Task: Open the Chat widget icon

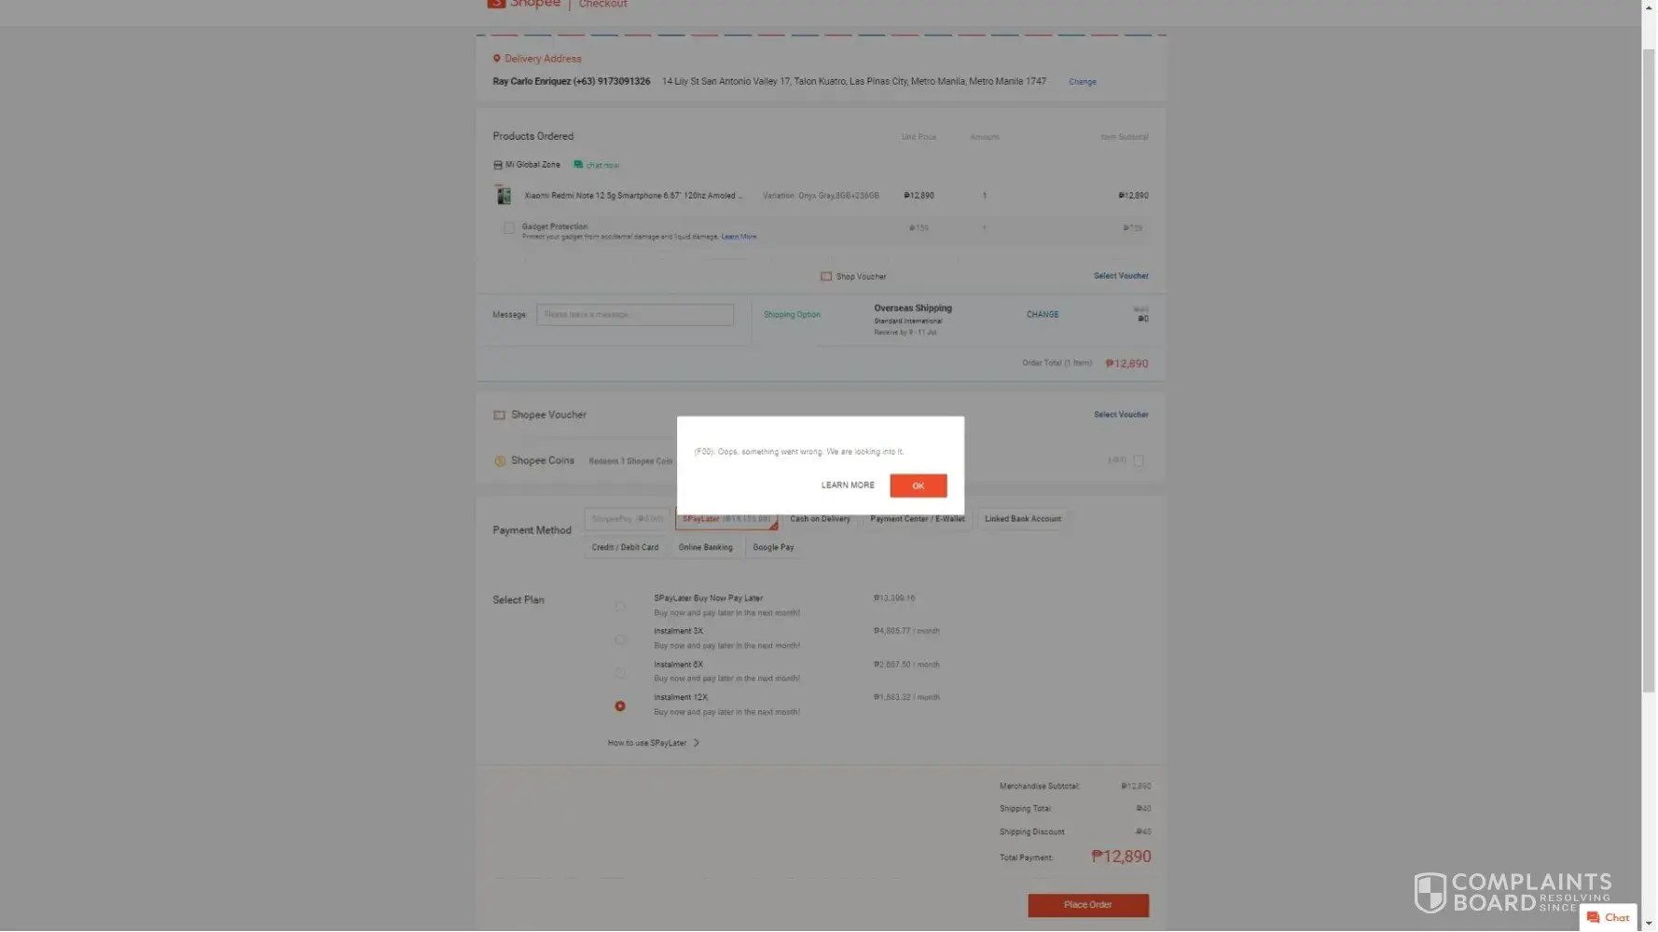Action: tap(1594, 918)
